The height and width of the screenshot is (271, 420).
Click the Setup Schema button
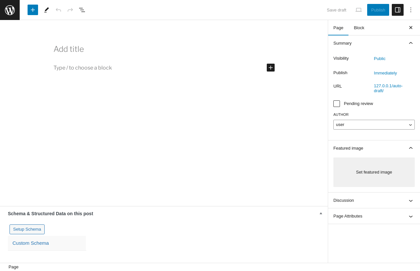coord(27,229)
